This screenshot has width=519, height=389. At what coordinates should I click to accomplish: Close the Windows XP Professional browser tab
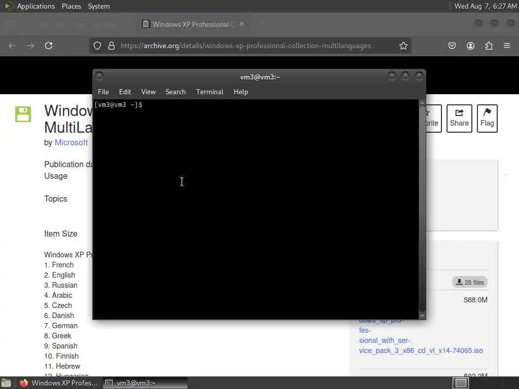click(242, 24)
